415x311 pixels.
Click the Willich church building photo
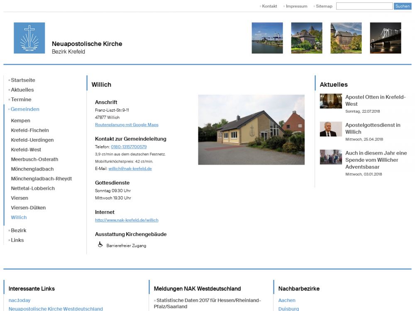coord(251,130)
